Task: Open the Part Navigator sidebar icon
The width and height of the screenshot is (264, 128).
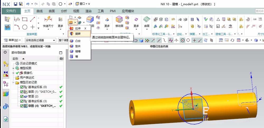Action: coord(6,84)
